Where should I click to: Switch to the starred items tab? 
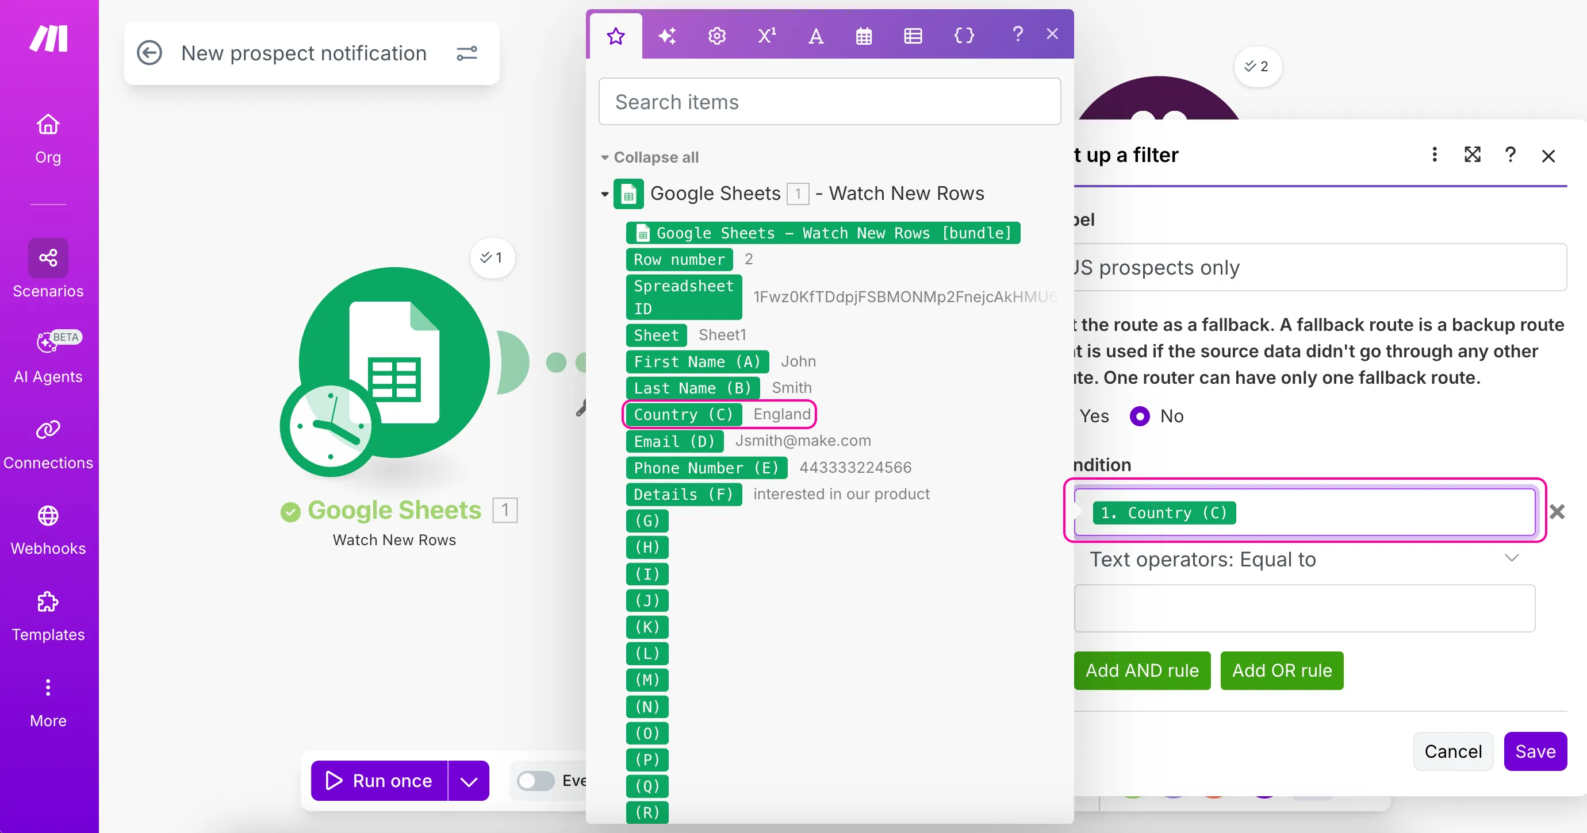(x=615, y=36)
